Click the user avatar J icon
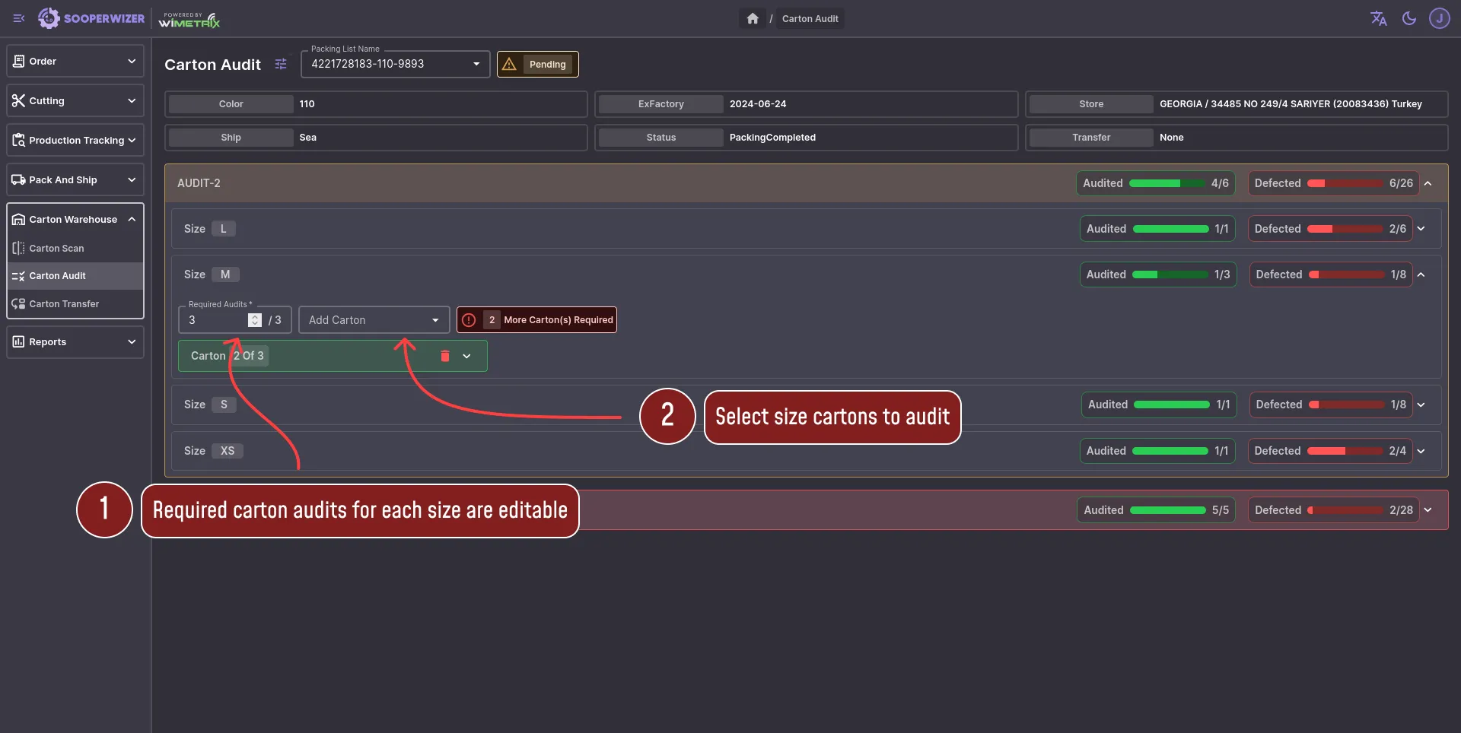 [x=1440, y=18]
